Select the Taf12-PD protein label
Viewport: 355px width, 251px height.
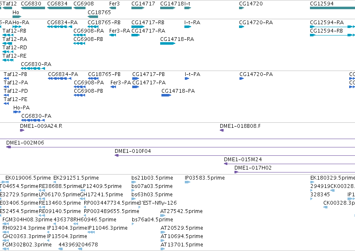[16, 91]
